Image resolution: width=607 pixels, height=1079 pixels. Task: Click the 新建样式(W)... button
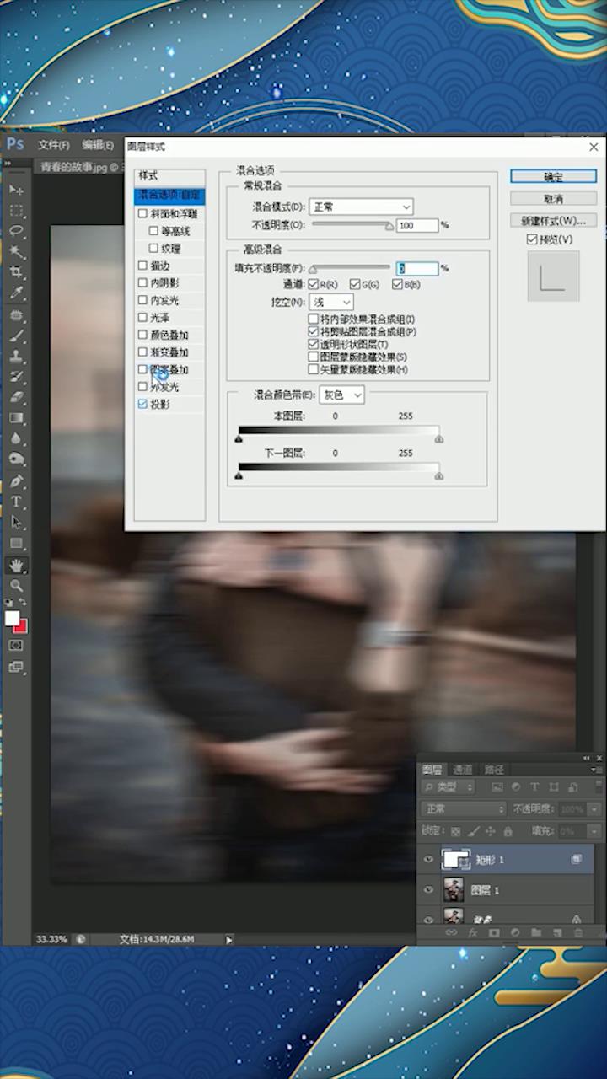point(553,221)
